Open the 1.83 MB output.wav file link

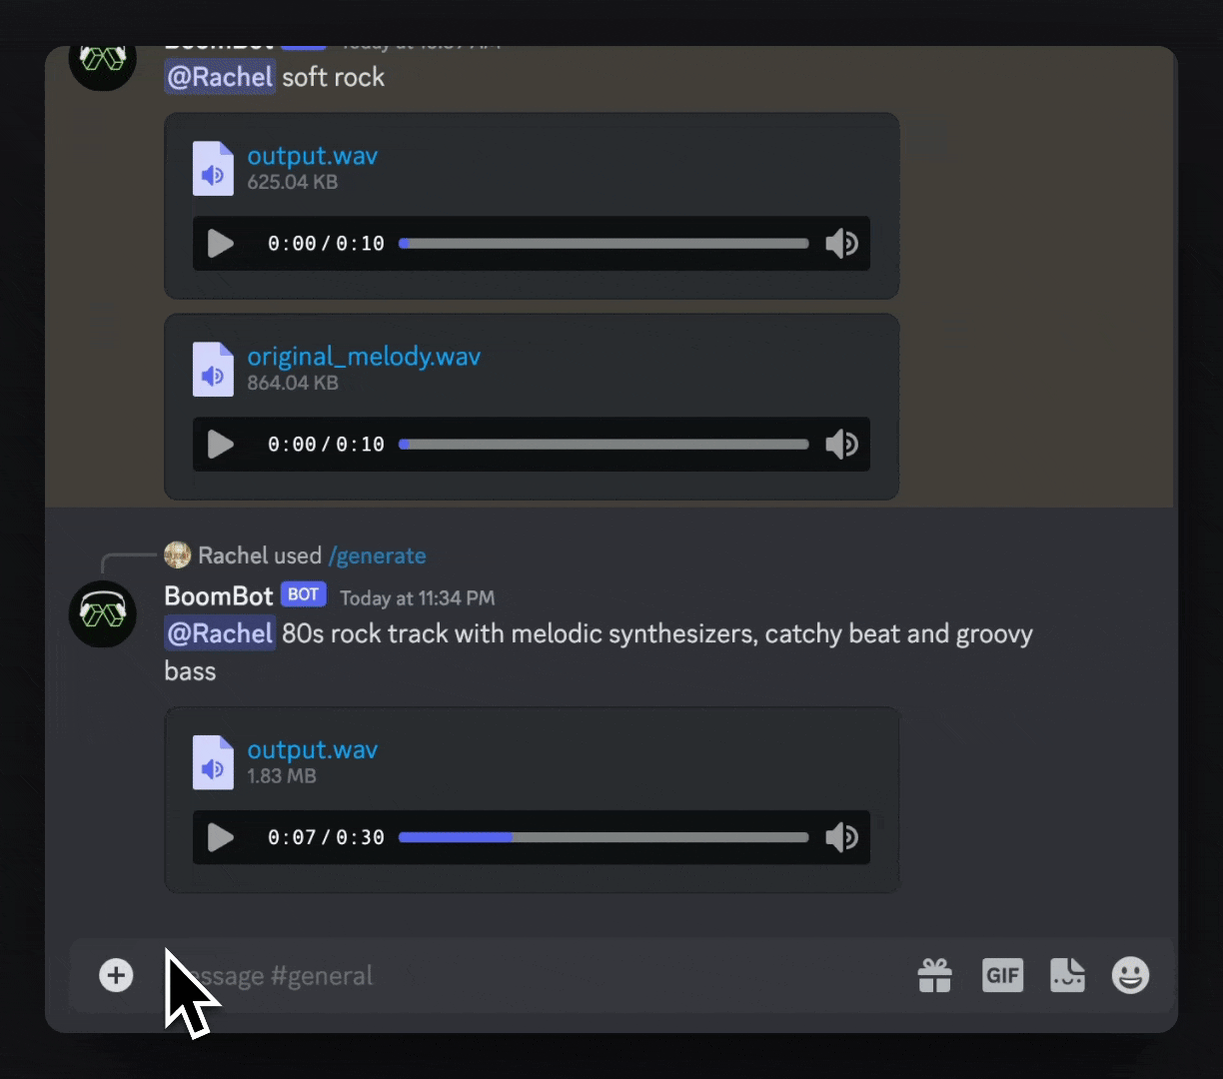[x=312, y=750]
